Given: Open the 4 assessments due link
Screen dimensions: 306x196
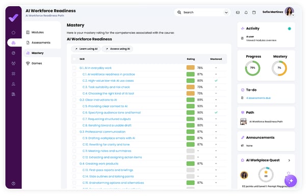Looking at the screenshot, I should [259, 98].
